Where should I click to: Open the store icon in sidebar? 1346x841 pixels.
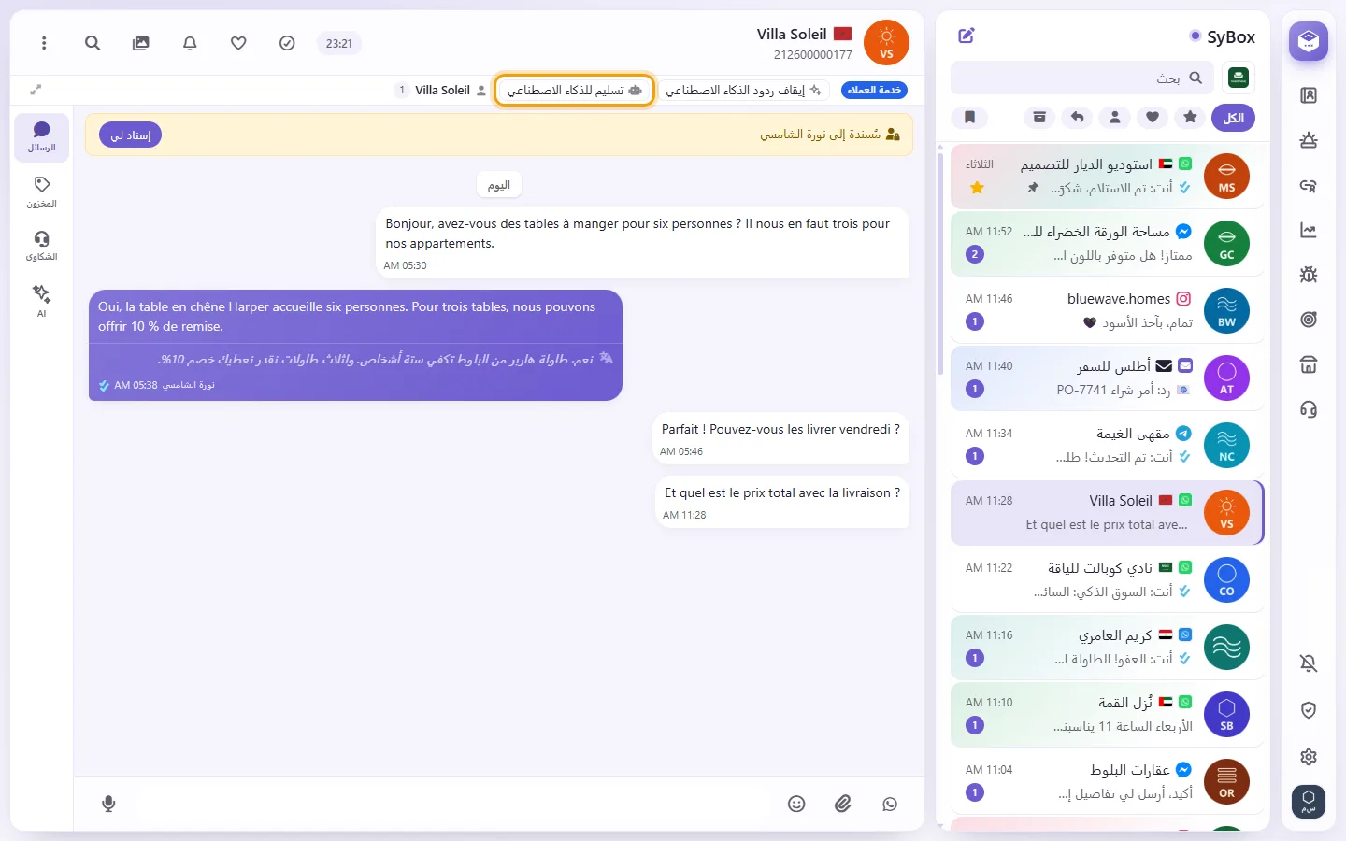(1309, 364)
